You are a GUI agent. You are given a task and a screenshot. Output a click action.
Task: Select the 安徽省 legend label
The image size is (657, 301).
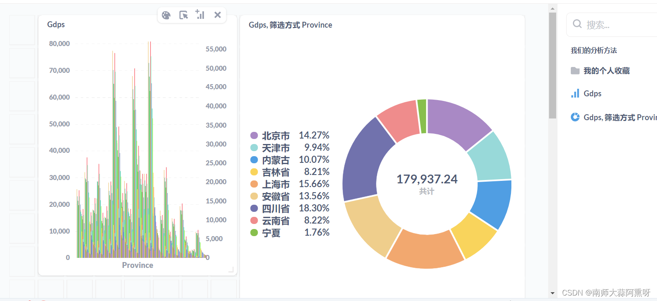[276, 196]
